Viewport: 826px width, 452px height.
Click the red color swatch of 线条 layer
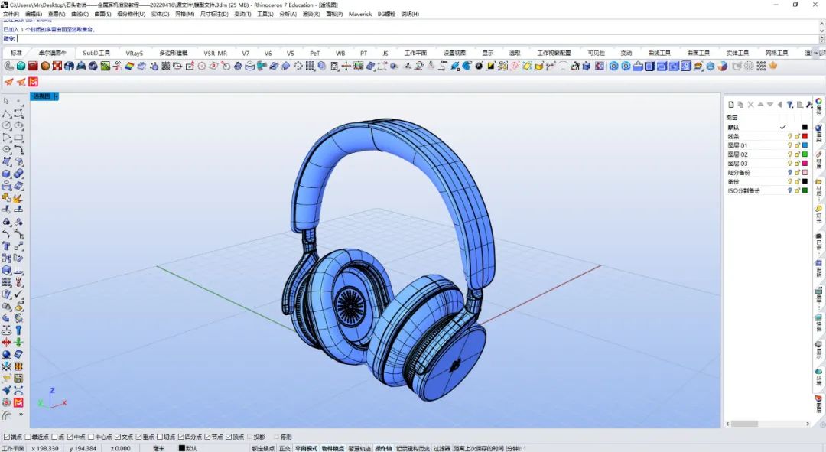coord(805,136)
